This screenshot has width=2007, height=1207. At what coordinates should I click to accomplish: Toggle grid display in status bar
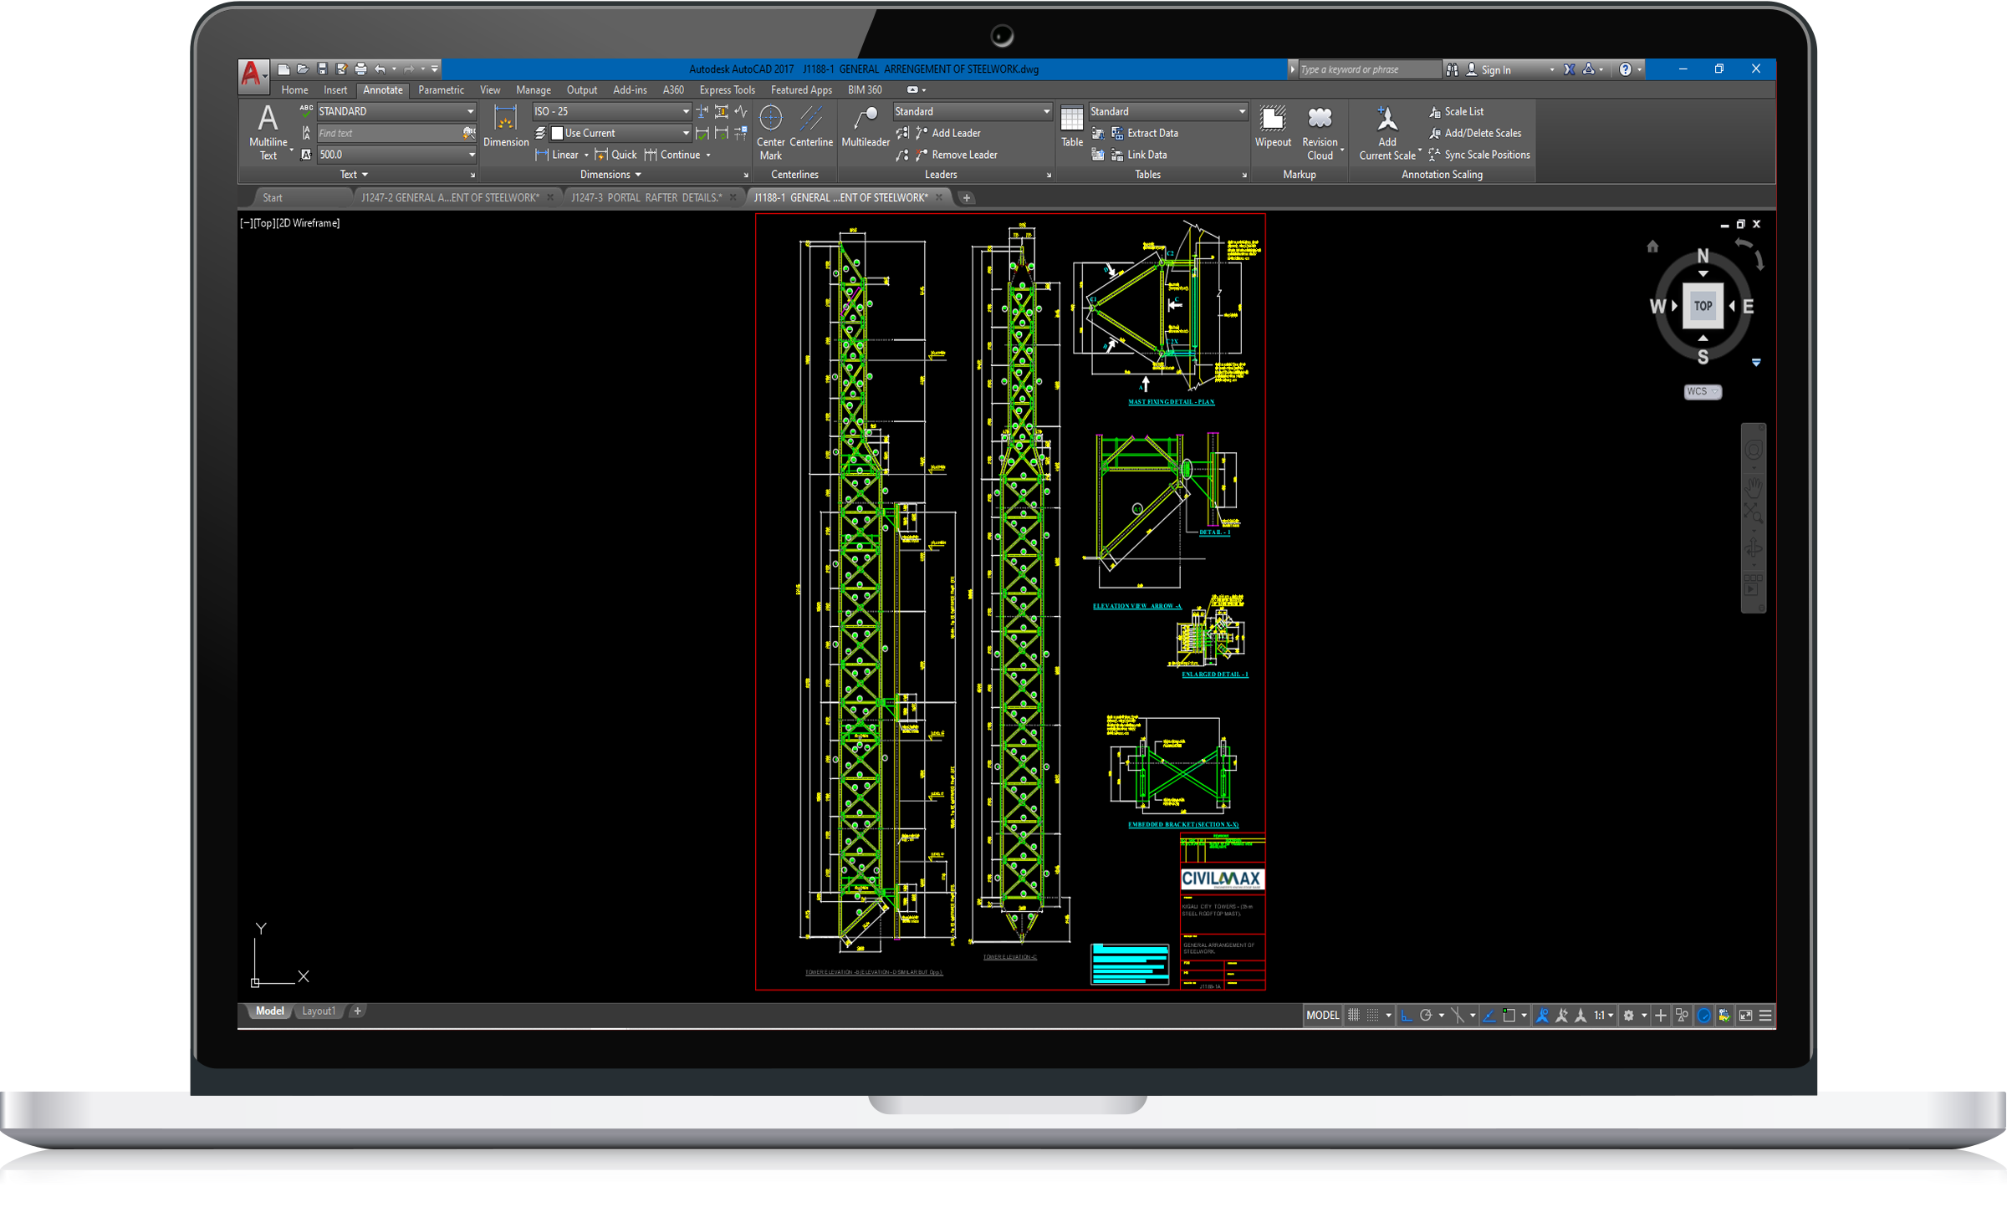pyautogui.click(x=1353, y=1015)
